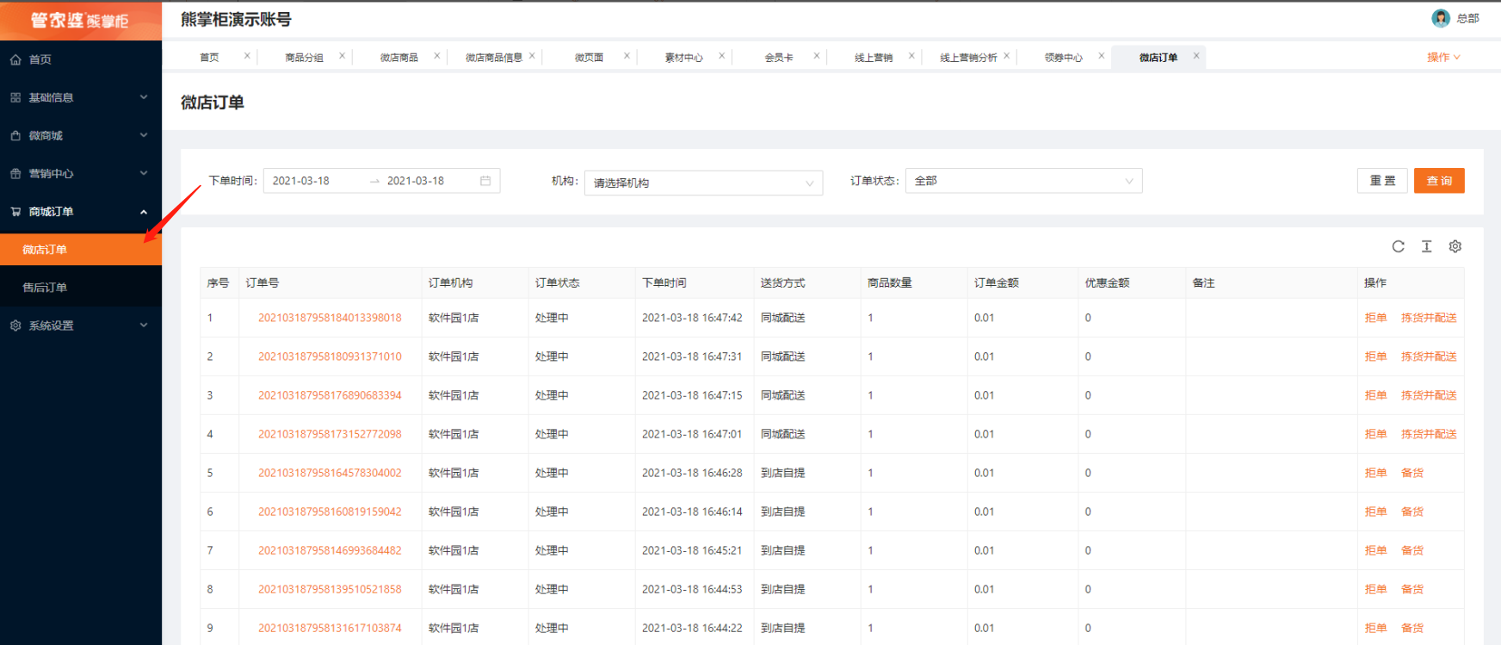This screenshot has height=645, width=1501.
Task: Click the orange 查询 button
Action: [x=1439, y=181]
